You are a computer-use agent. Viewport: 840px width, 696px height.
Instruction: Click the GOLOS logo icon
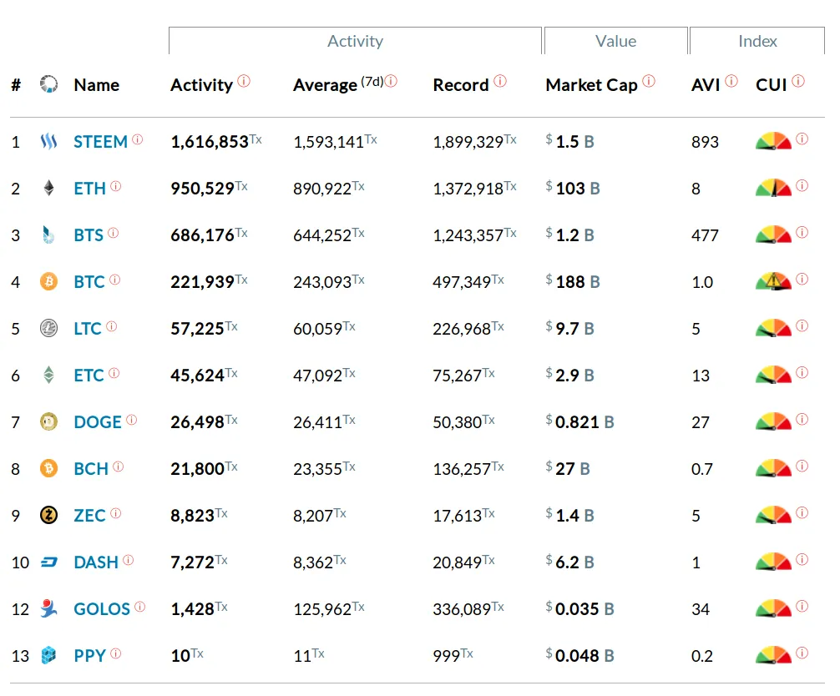[48, 608]
